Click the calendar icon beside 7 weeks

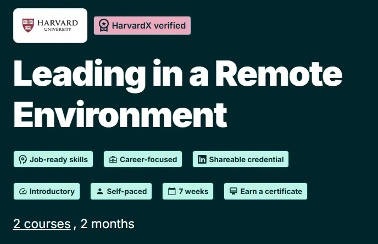(171, 191)
